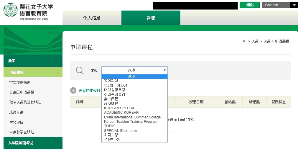
Task: Click 申请课程 in the breadcrumb
Action: click(282, 41)
